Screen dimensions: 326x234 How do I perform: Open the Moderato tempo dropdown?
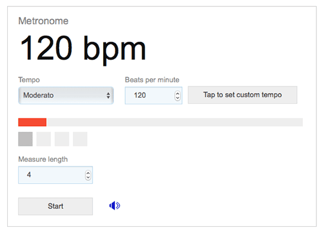[66, 95]
